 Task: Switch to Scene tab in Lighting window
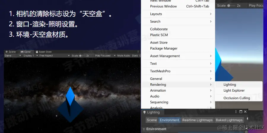click(x=152, y=120)
